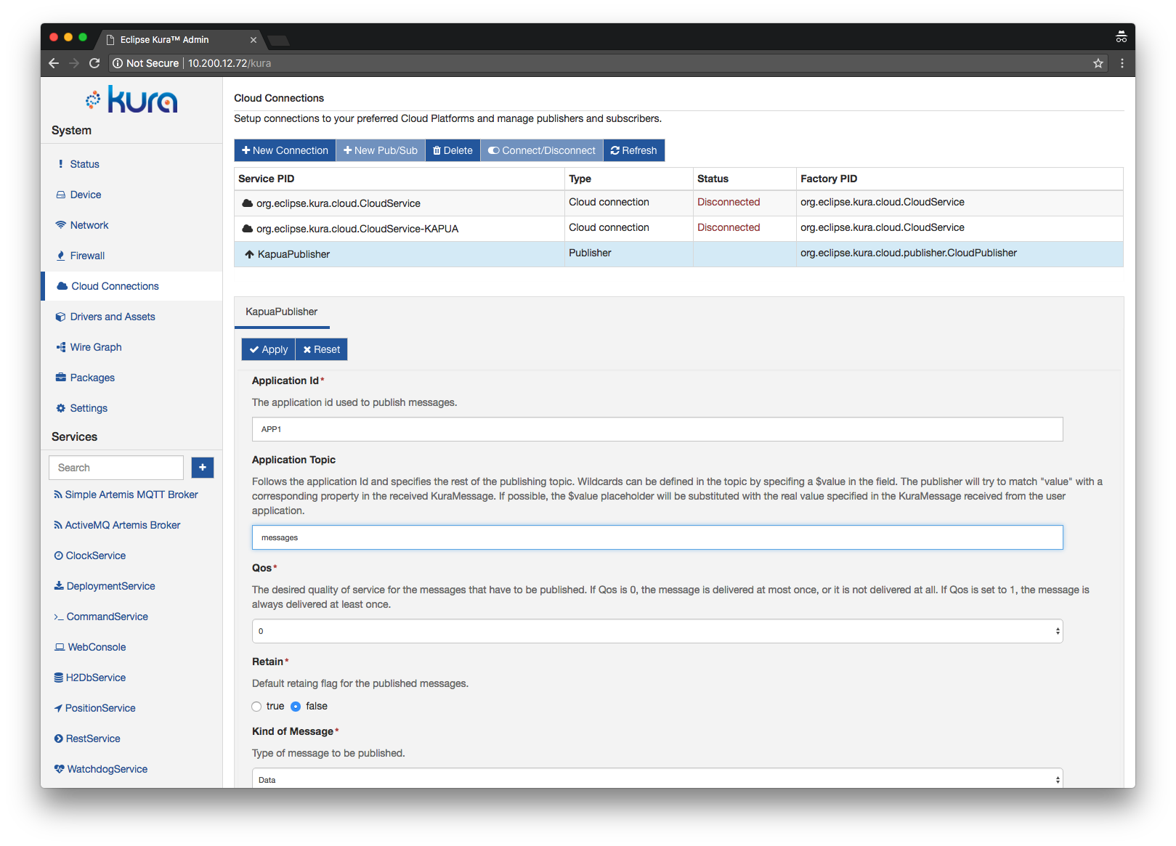This screenshot has width=1176, height=846.
Task: Click the Network wifi icon
Action: click(61, 225)
